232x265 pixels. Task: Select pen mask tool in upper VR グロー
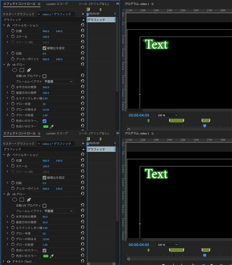click(x=29, y=70)
